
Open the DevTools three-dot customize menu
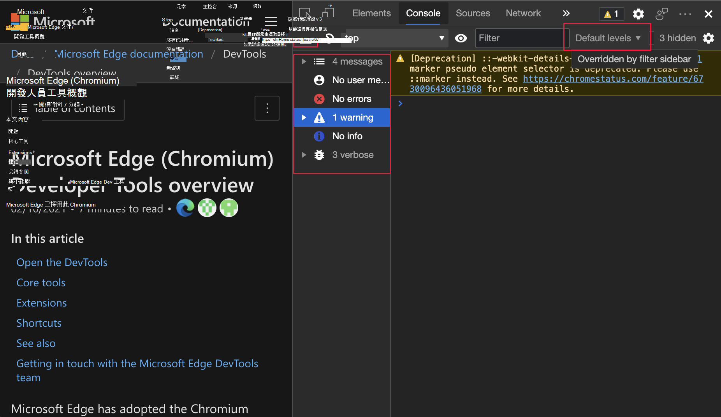(x=685, y=14)
